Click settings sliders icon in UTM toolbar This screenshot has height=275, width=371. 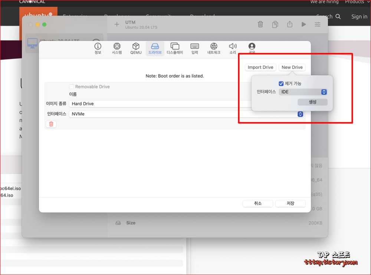(x=318, y=25)
